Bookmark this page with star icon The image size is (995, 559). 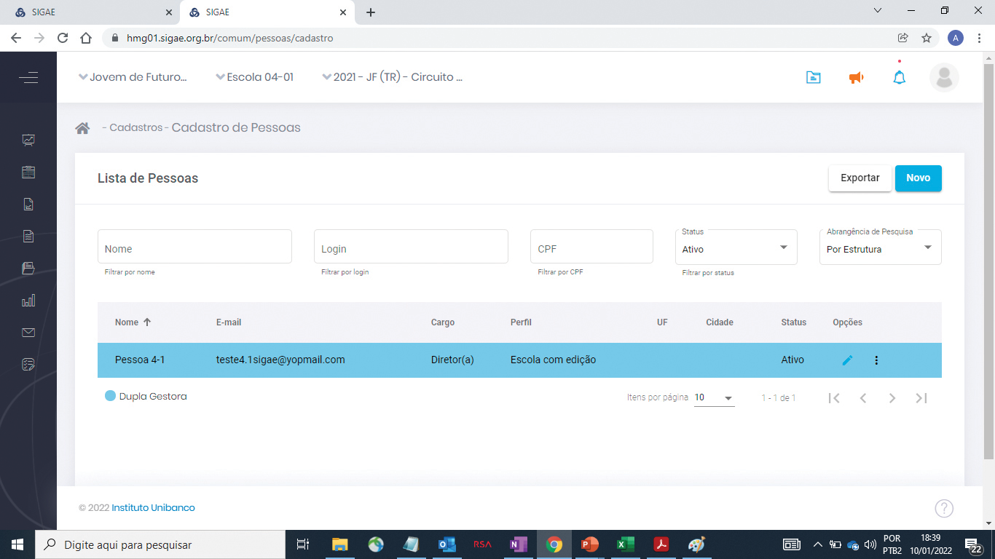pos(927,38)
